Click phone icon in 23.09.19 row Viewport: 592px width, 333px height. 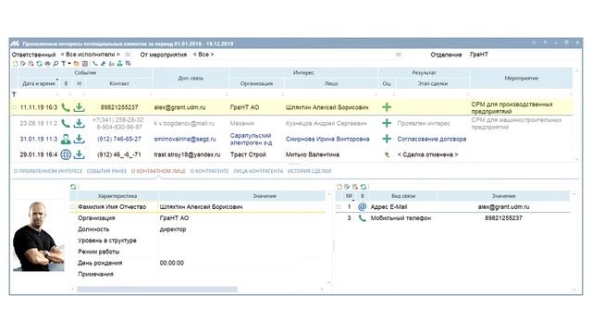66,123
